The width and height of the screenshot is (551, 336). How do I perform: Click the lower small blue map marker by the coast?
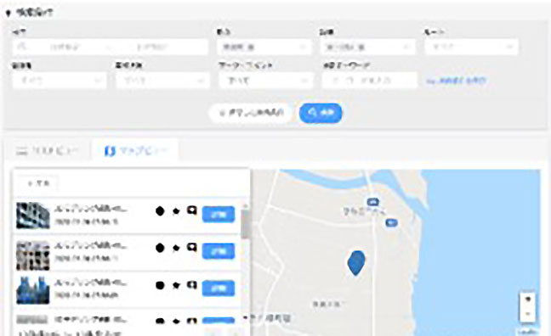click(x=391, y=222)
